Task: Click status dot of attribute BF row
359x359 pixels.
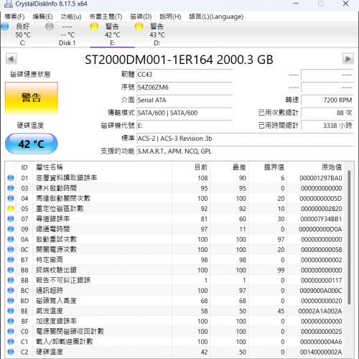Action: coord(11,321)
